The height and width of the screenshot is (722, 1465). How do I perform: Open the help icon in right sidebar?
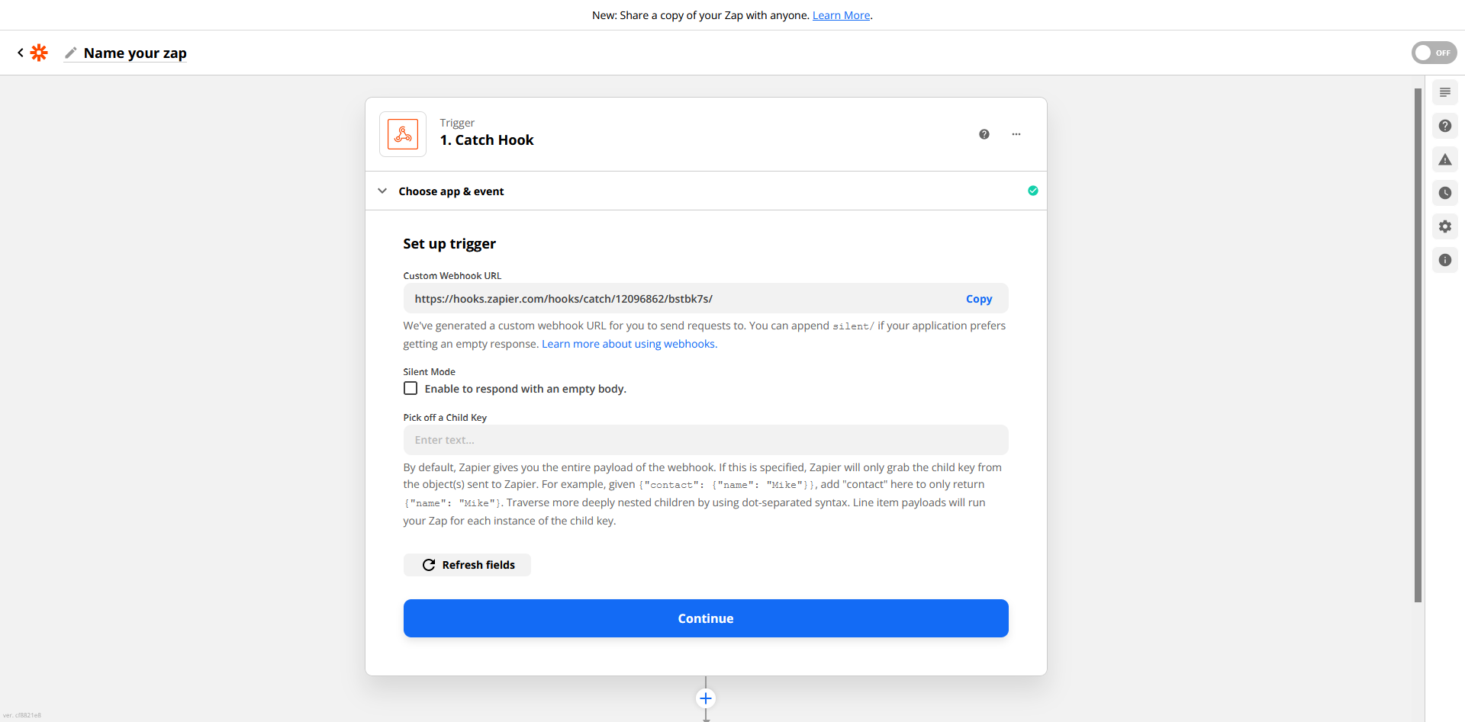pos(1445,126)
